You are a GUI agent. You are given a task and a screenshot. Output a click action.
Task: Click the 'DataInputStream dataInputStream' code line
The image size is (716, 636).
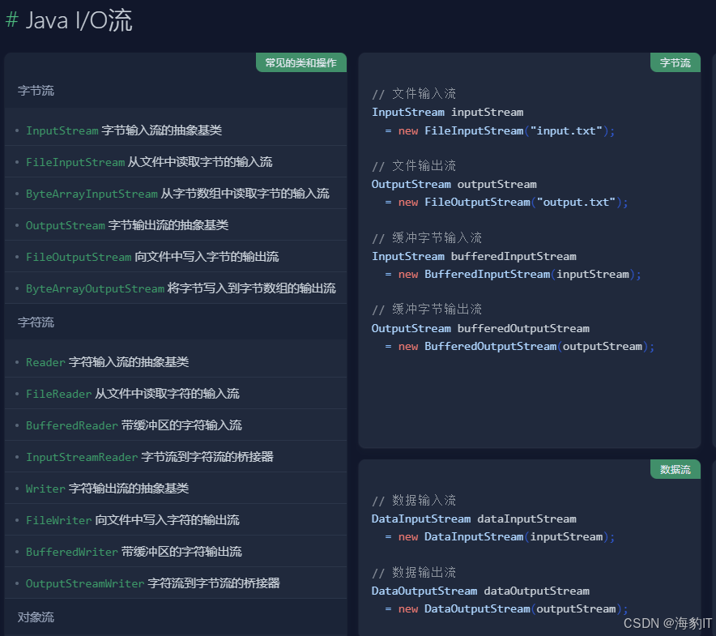pyautogui.click(x=474, y=519)
